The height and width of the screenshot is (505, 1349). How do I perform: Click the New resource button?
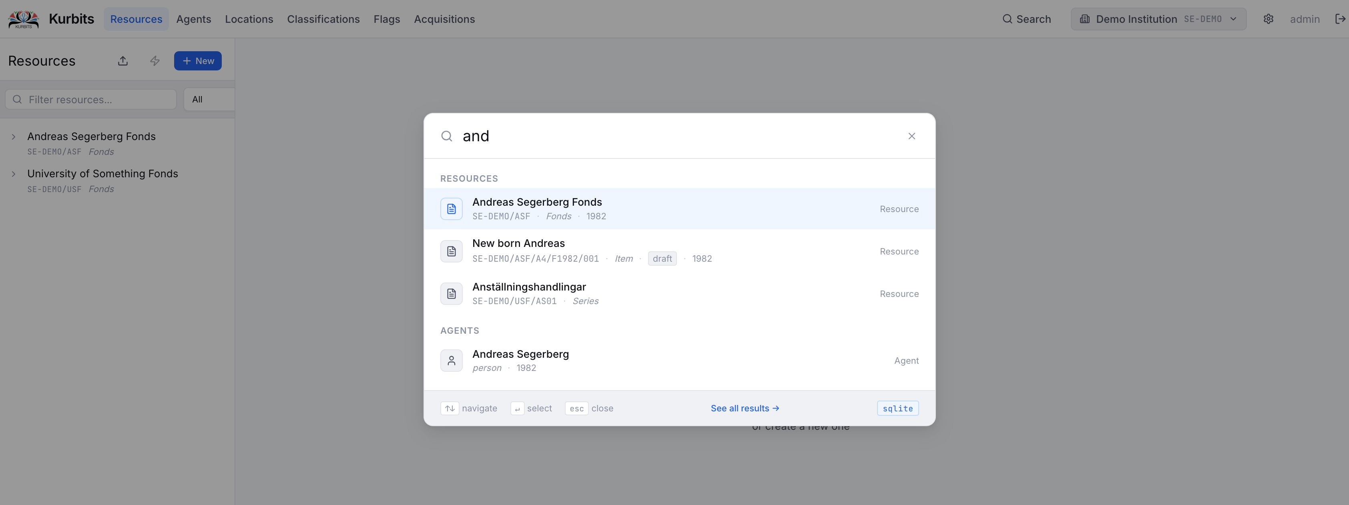(198, 61)
